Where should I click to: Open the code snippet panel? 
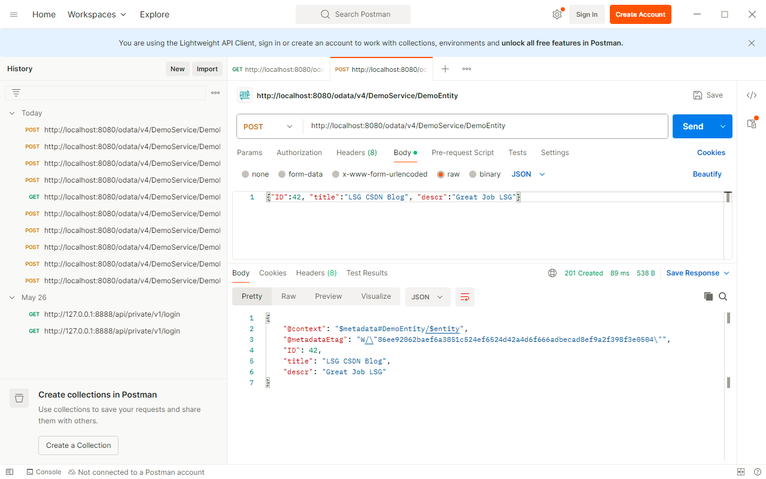[752, 95]
